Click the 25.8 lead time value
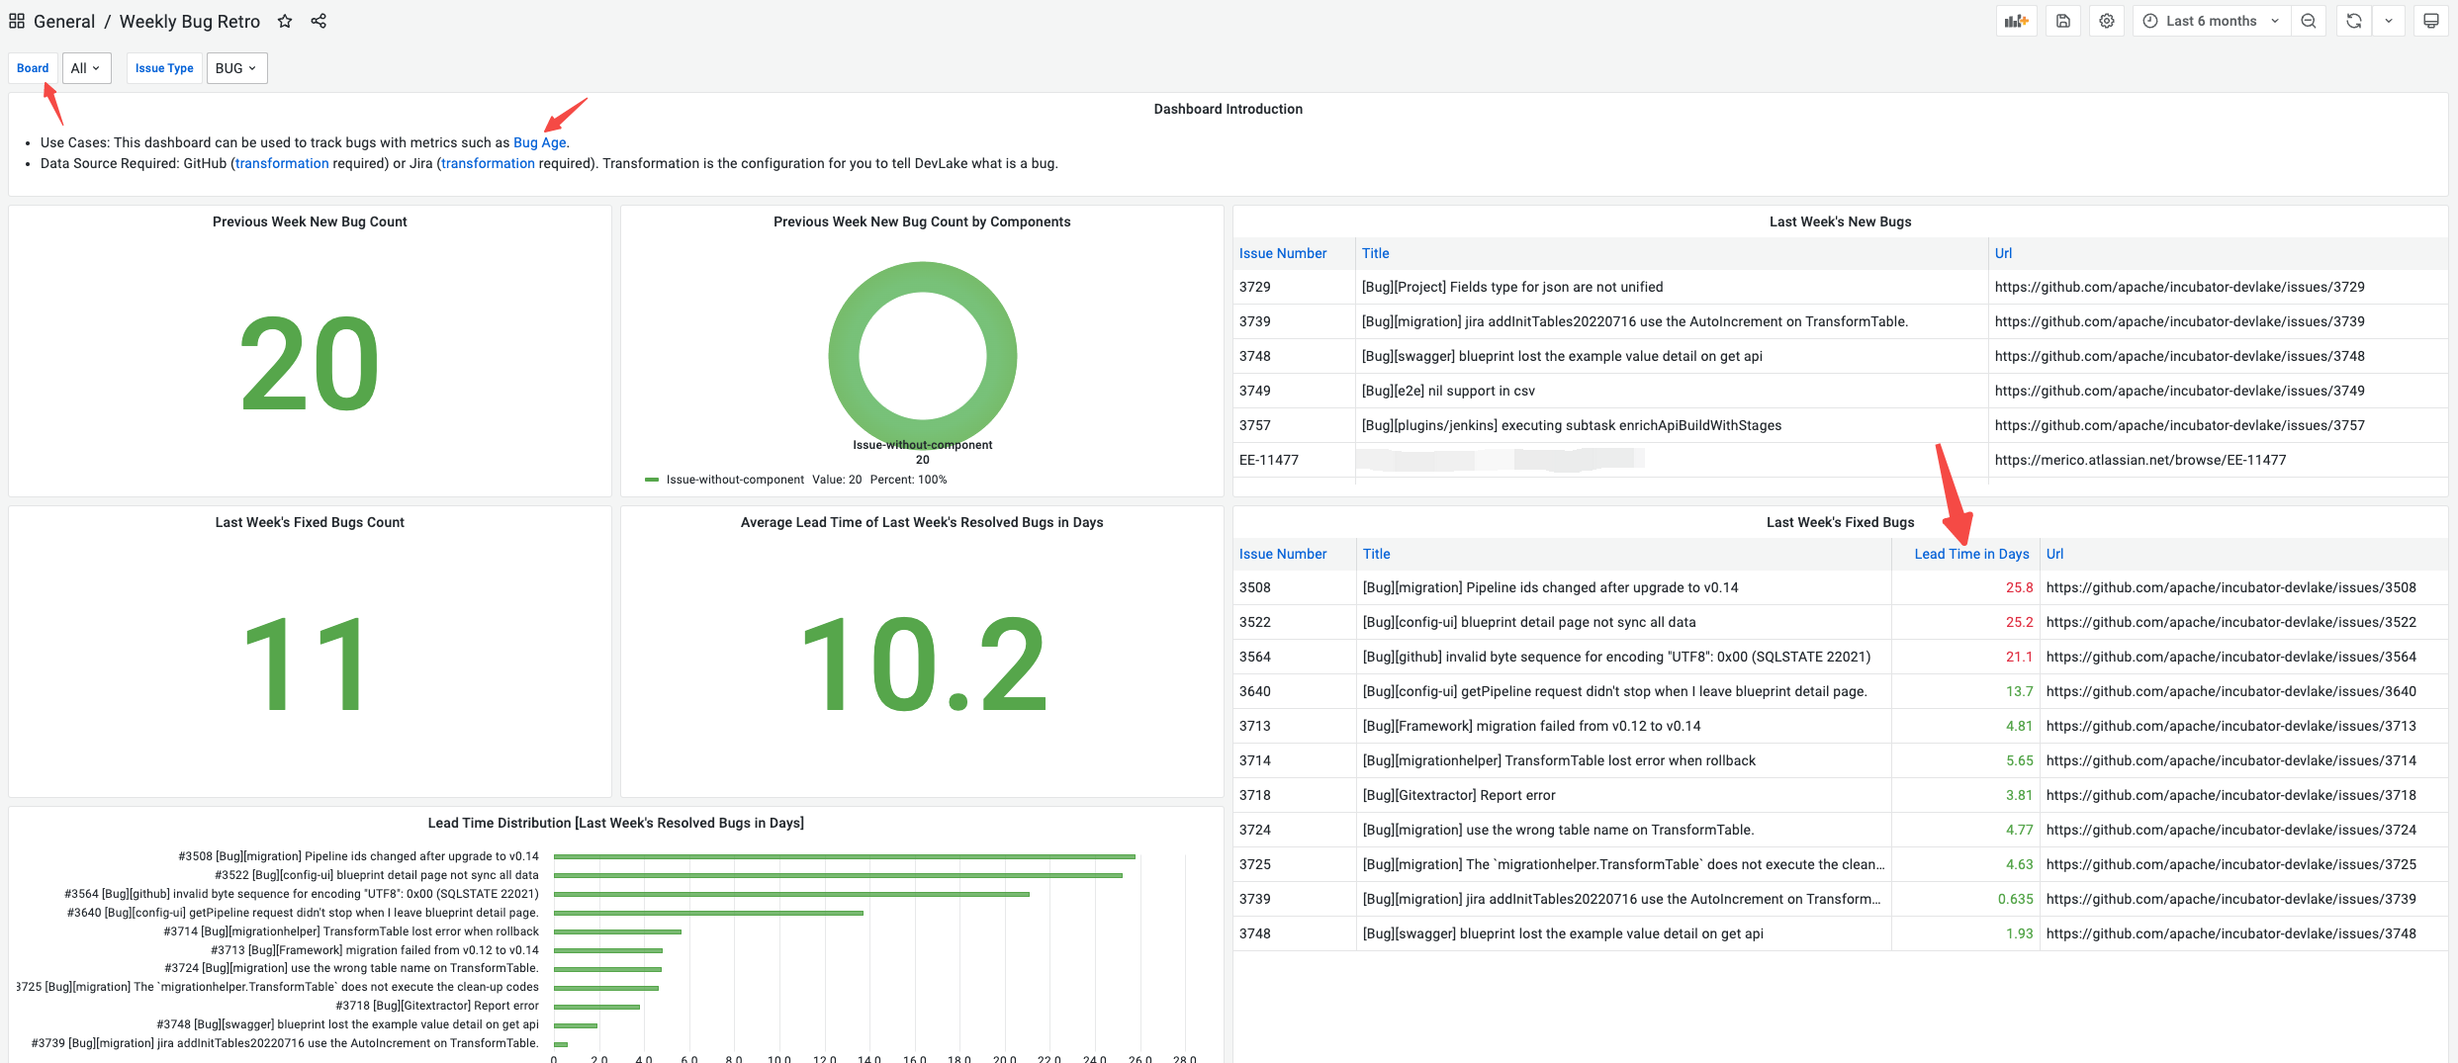Viewport: 2458px width, 1063px height. coord(2019,587)
